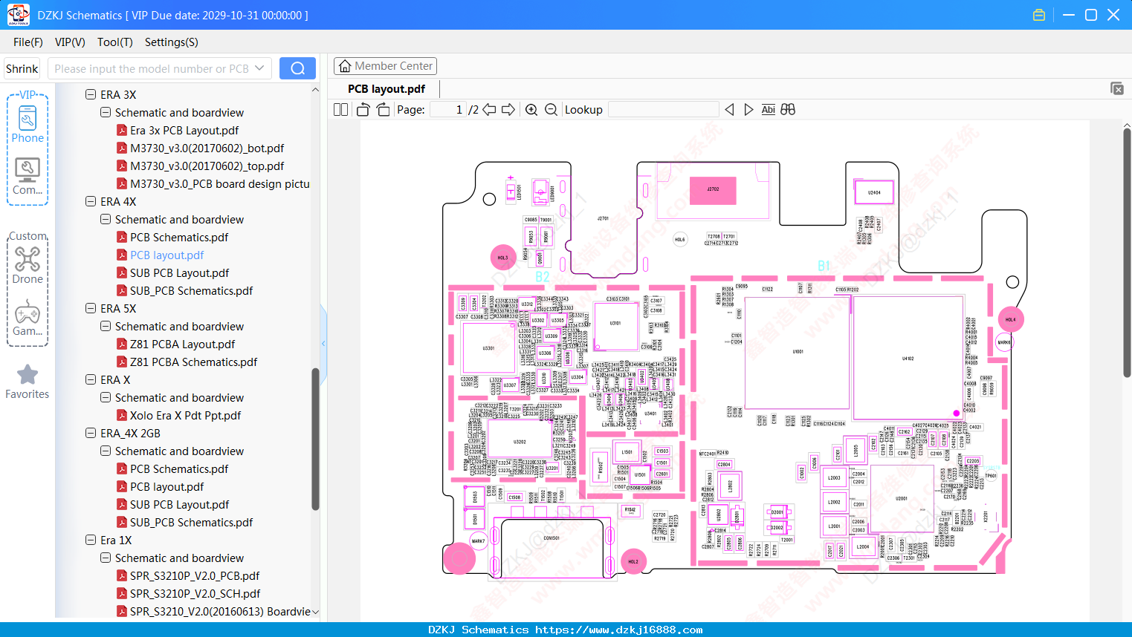Open Z81 PCBA Schematics.pdf

coord(193,362)
